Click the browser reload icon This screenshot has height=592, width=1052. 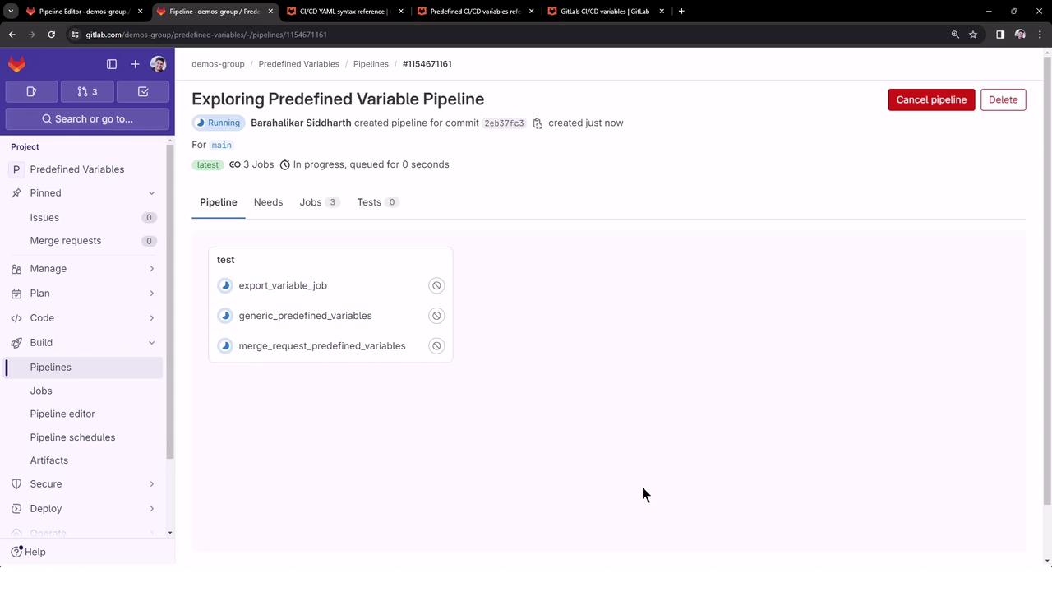point(51,35)
